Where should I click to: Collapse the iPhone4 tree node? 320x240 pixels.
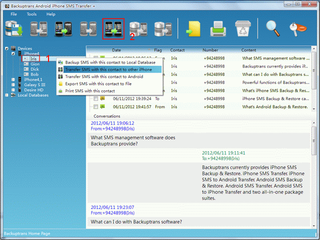pos(13,53)
